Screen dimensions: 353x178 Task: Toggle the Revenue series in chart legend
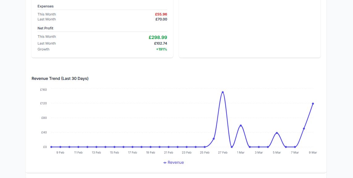pyautogui.click(x=174, y=163)
